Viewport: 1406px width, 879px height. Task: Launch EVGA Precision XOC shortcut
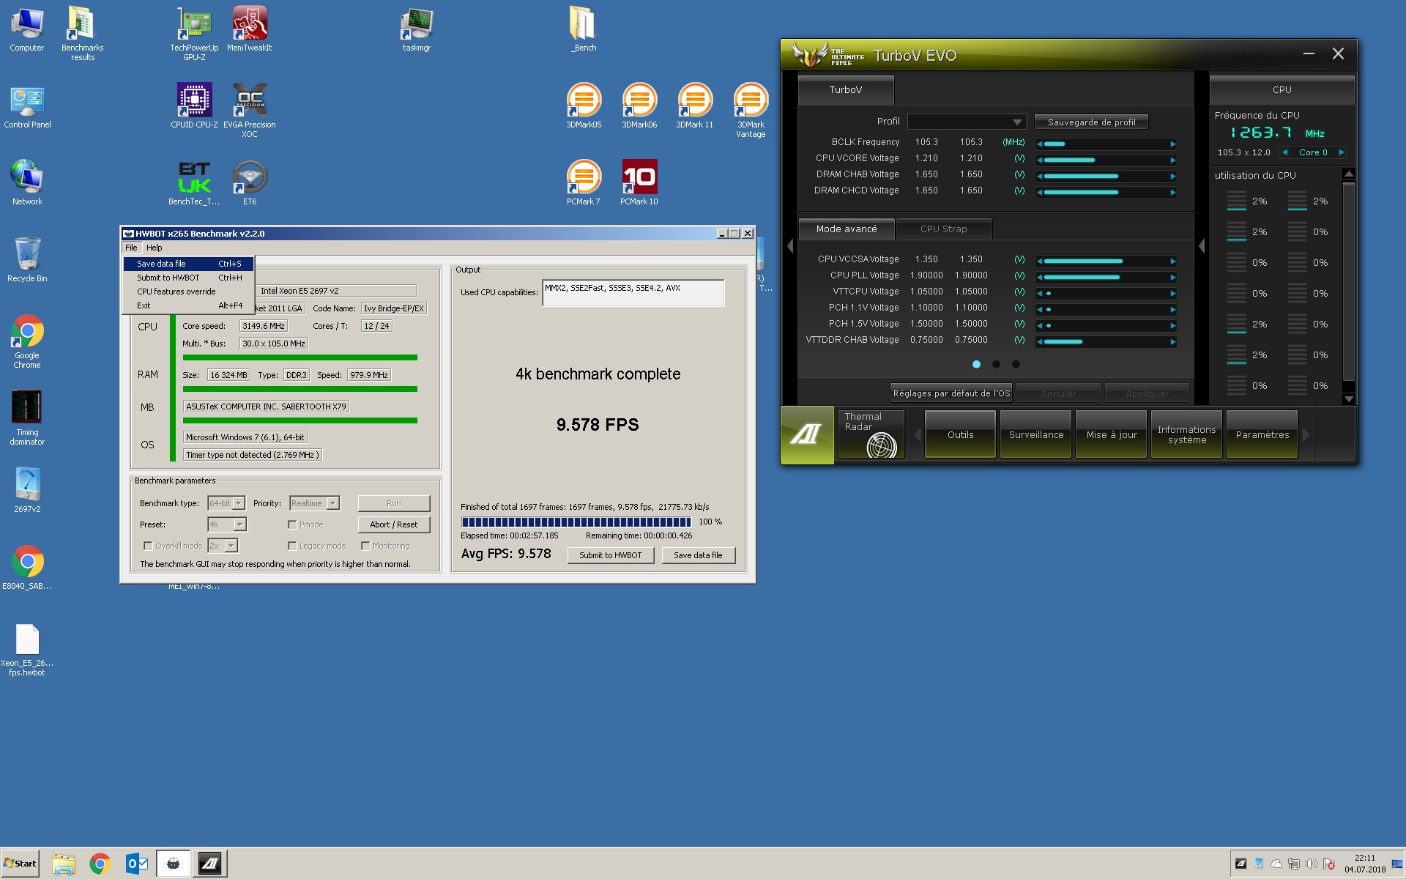250,110
